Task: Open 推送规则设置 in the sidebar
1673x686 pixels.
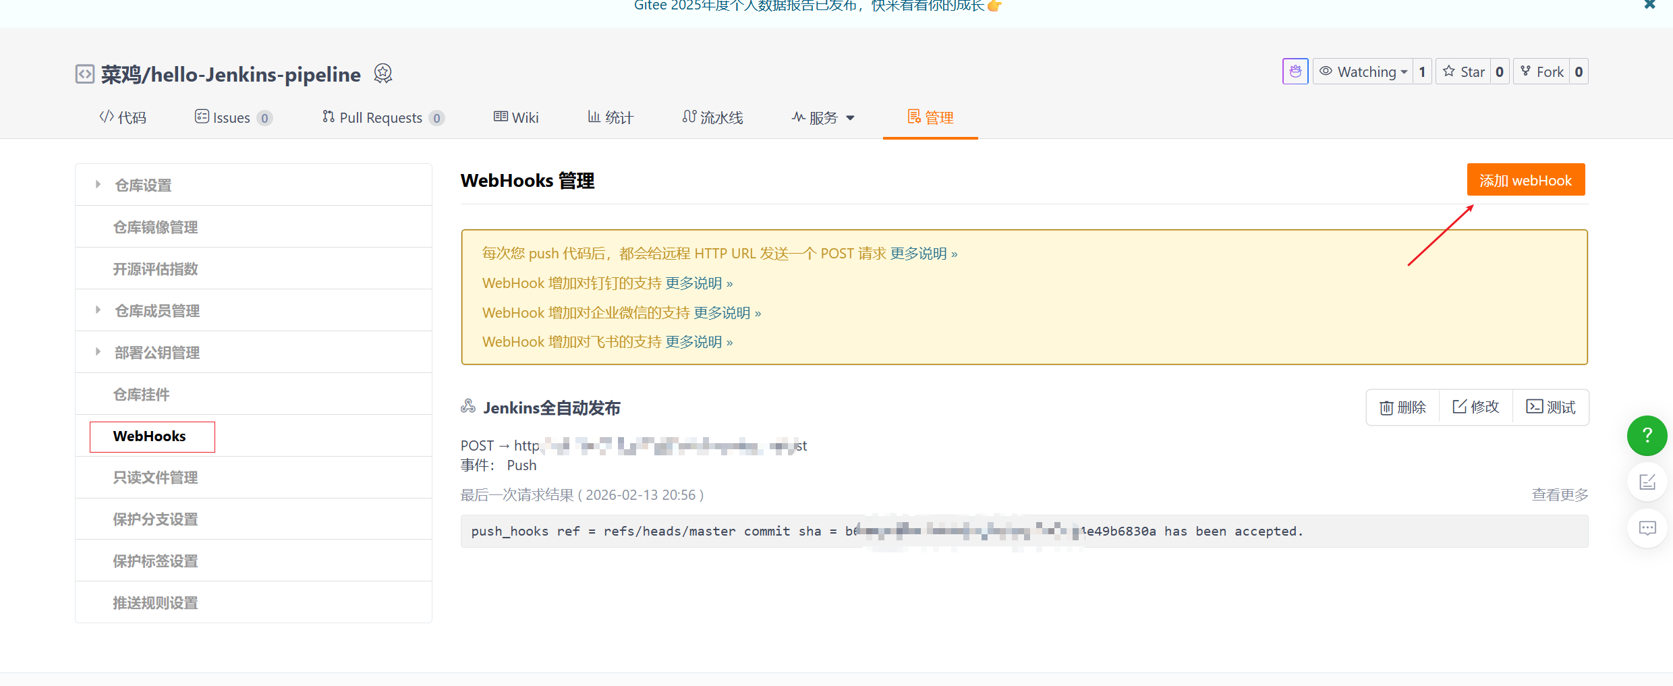Action: (254, 602)
